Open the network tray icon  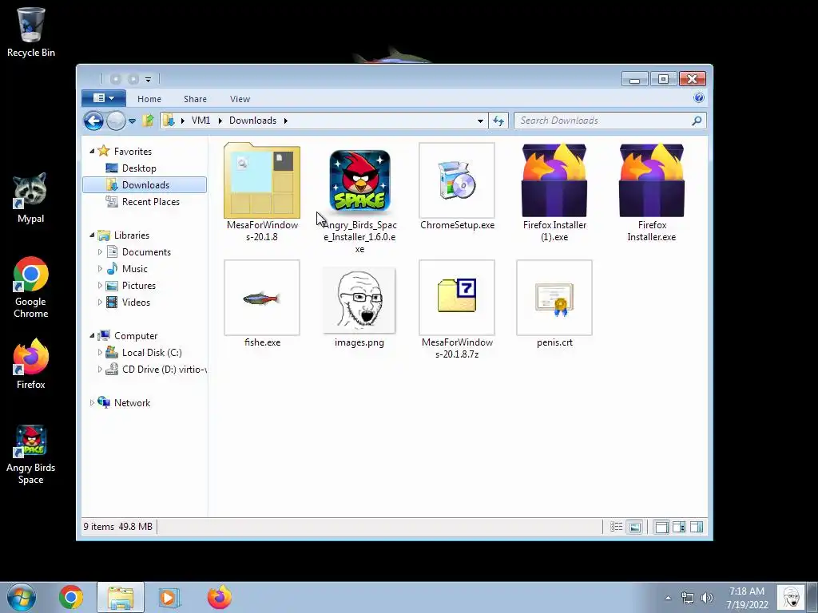[688, 598]
